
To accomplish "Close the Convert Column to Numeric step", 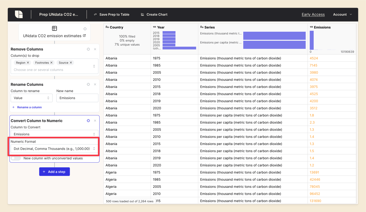I will point(95,121).
